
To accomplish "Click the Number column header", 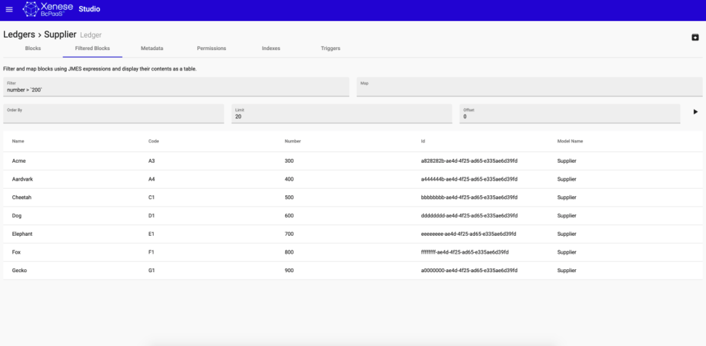I will click(x=293, y=141).
